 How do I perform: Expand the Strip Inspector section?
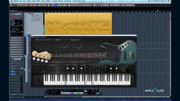coord(17,64)
